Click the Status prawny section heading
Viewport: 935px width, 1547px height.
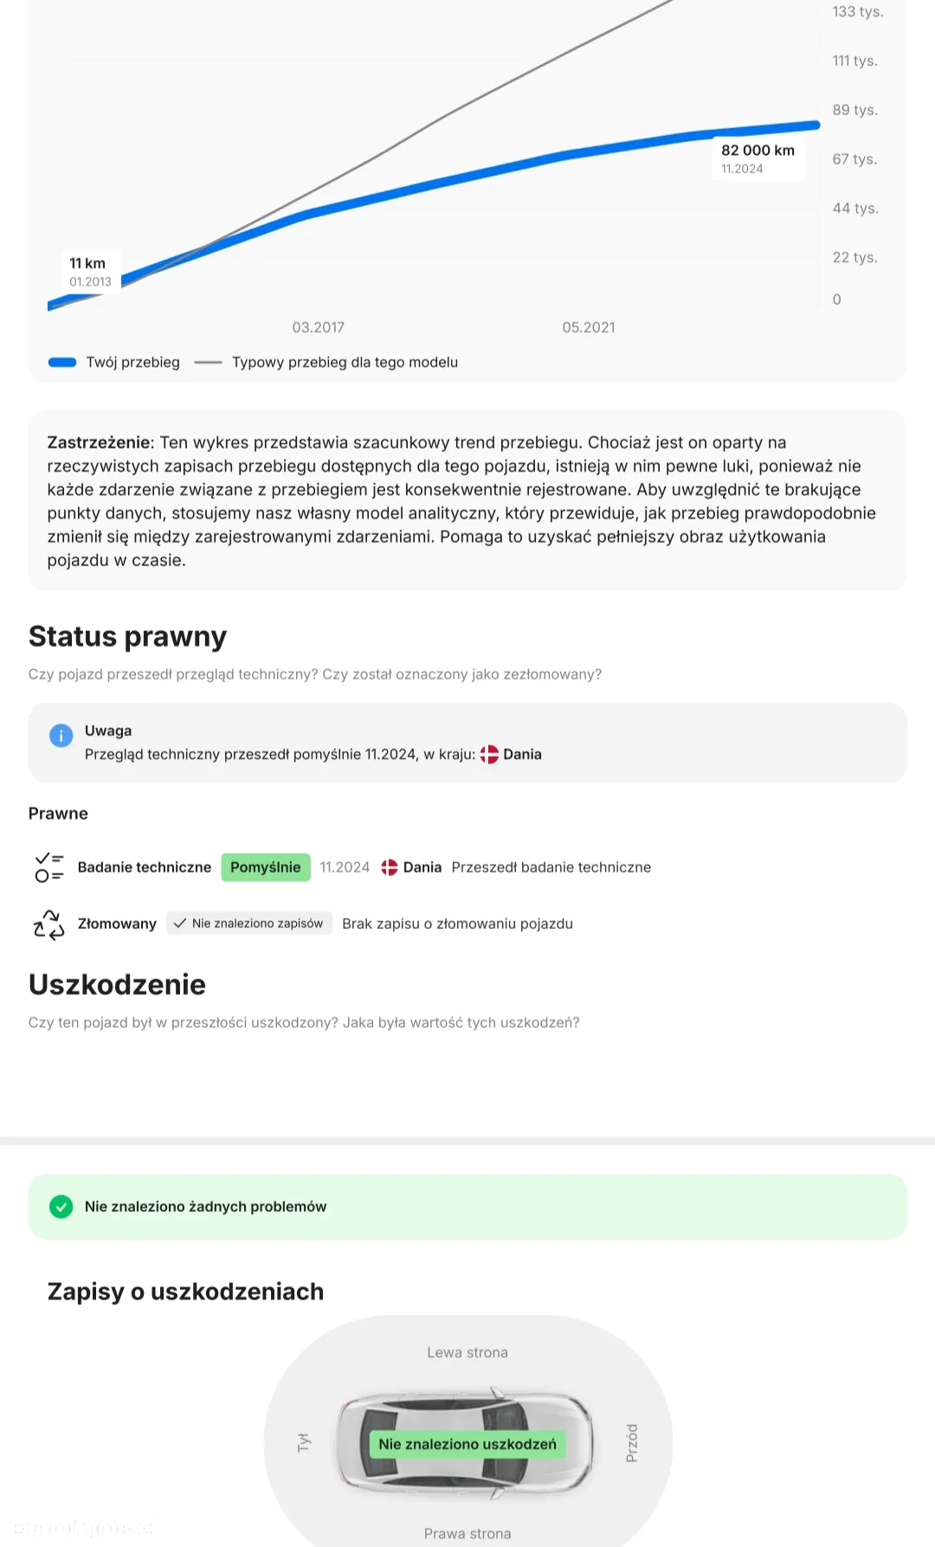point(127,636)
